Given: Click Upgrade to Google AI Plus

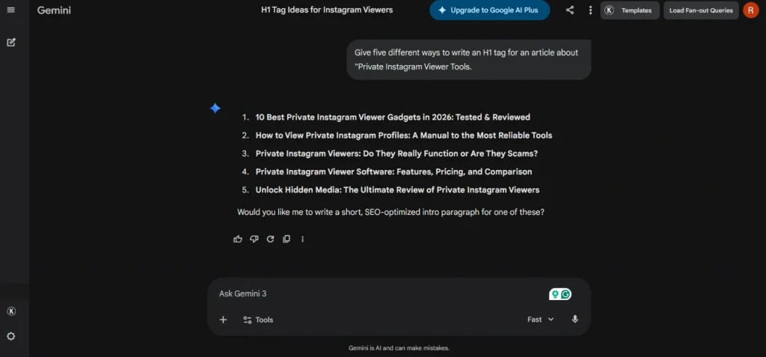Looking at the screenshot, I should point(489,10).
